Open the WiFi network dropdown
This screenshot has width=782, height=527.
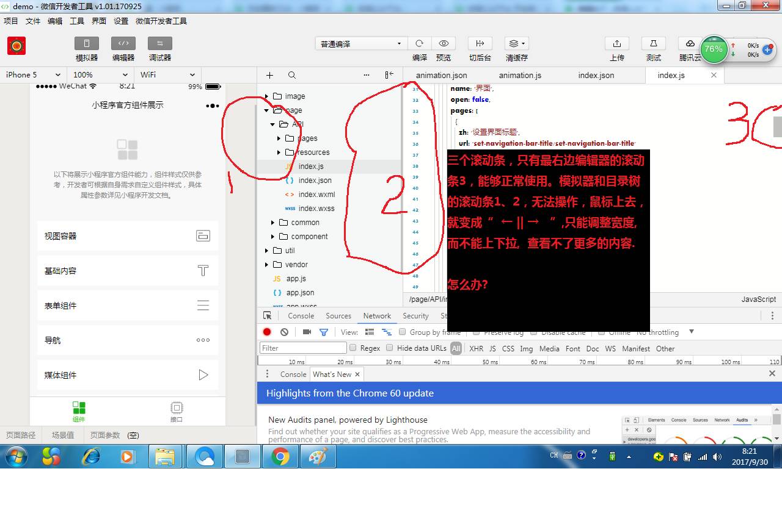pyautogui.click(x=167, y=74)
